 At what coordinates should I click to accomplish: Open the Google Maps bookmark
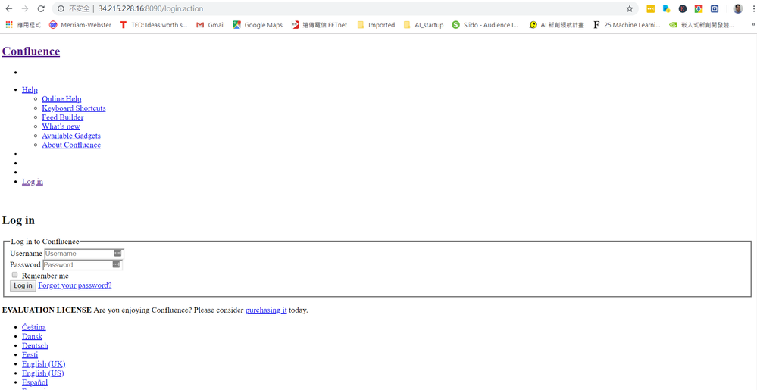tap(258, 25)
